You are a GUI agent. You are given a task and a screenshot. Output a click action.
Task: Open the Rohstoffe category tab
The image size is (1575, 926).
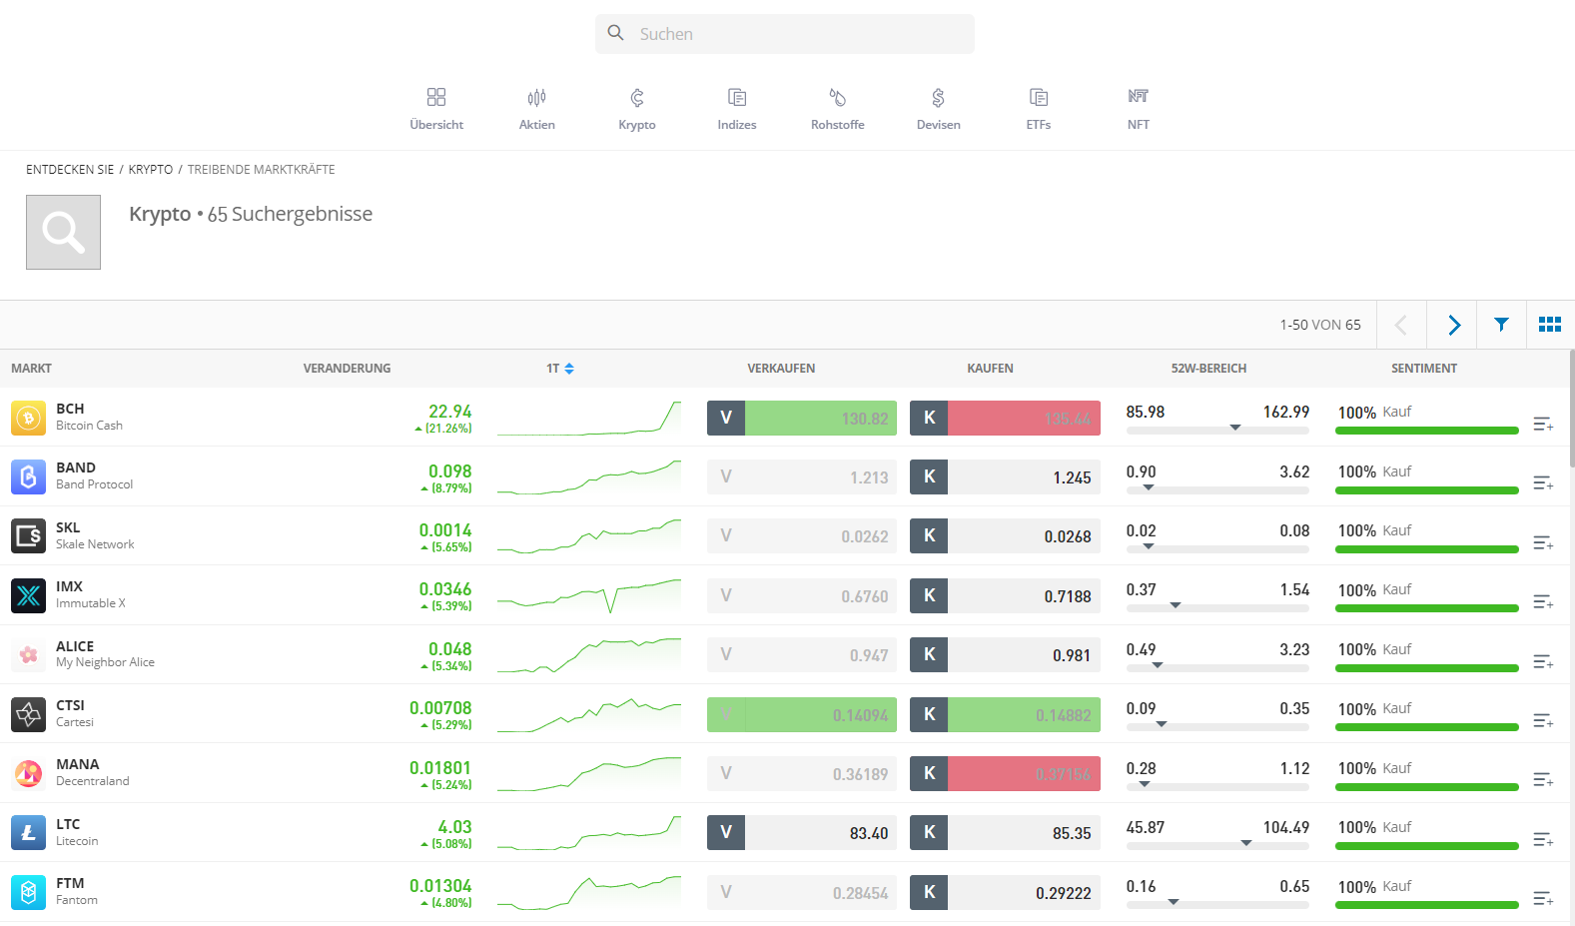838,109
